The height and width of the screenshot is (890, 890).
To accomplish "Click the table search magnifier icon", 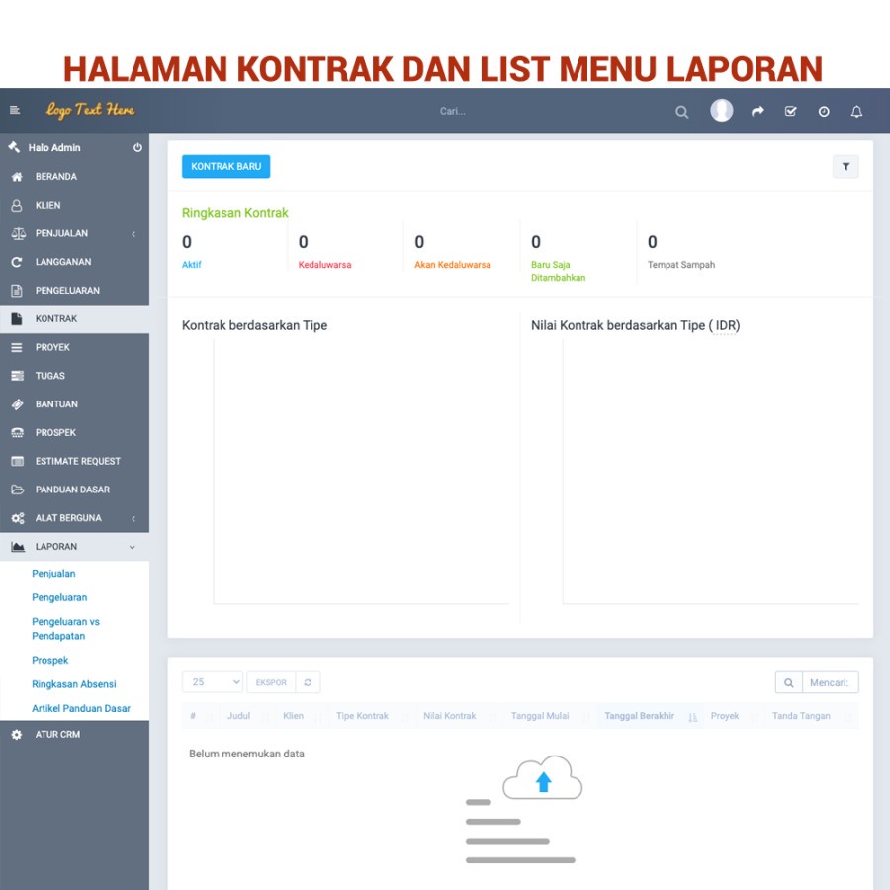I will click(788, 682).
